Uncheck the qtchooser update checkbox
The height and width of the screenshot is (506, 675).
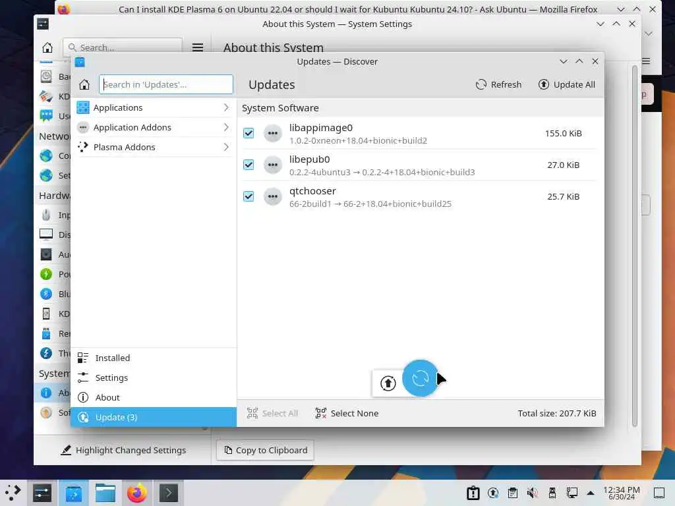[249, 196]
